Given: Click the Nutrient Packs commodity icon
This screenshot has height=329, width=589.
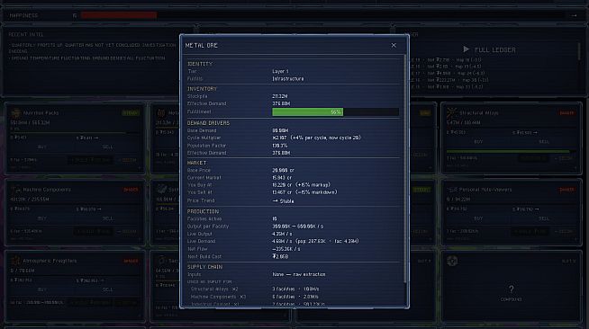Looking at the screenshot, I should [x=16, y=112].
